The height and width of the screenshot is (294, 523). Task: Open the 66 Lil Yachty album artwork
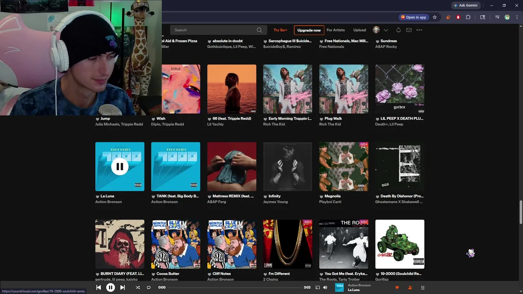point(232,89)
